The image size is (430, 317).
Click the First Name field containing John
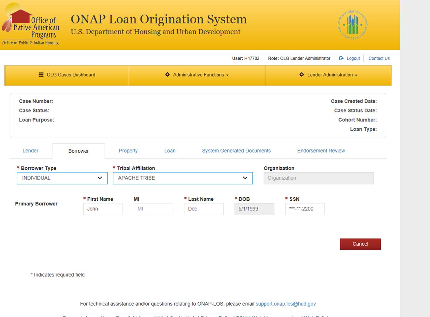103,209
